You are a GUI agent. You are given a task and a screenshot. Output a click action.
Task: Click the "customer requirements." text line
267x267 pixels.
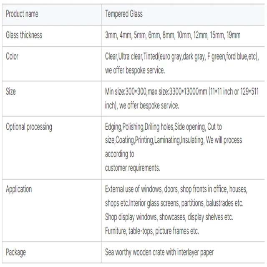pos(132,168)
